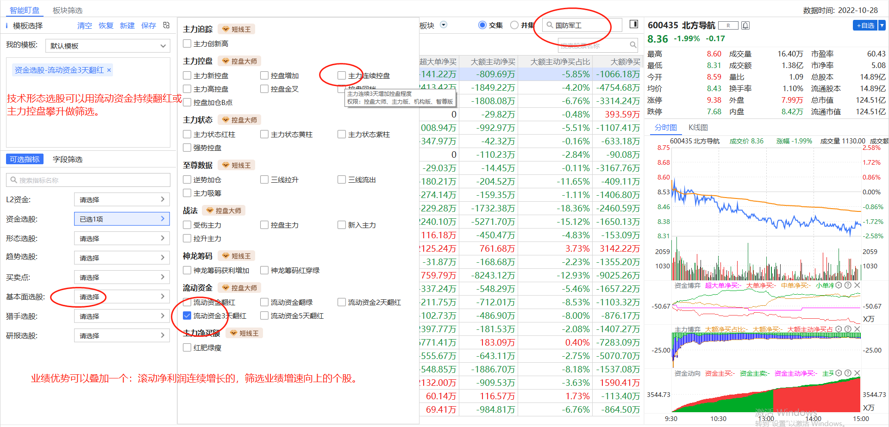889x427 pixels.
Task: Click the stock-name search input field
Action: 598,45
